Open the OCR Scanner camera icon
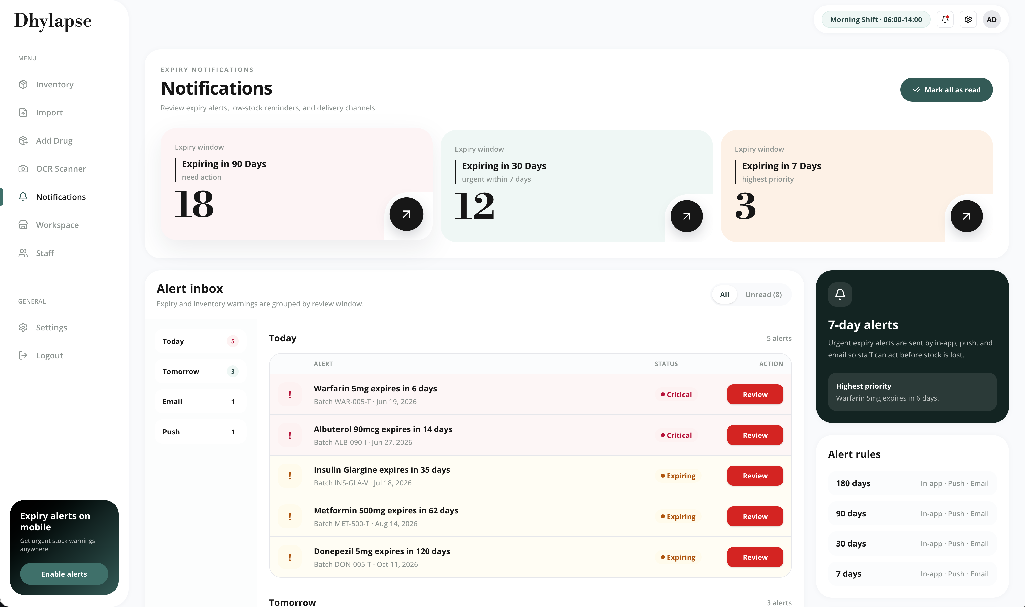 coord(23,168)
